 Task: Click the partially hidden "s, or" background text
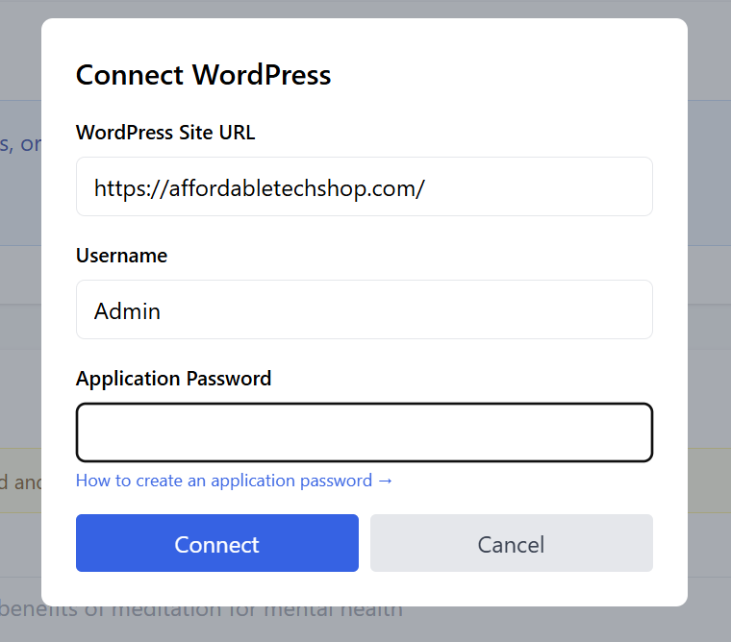click(x=19, y=144)
